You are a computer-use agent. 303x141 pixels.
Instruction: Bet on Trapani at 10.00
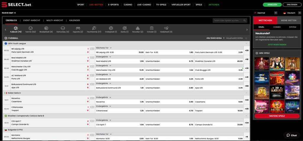tap(219, 111)
